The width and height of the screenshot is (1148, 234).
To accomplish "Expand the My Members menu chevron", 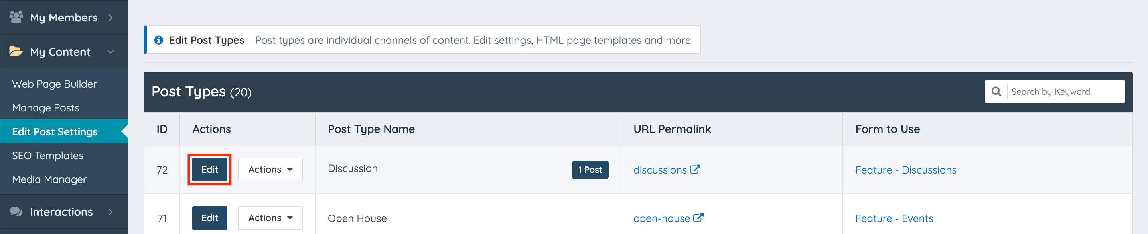I will point(110,18).
